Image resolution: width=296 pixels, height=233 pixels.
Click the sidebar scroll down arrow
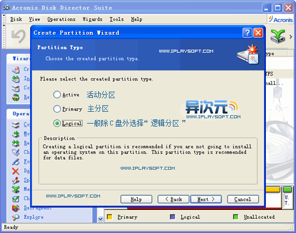click(x=101, y=219)
